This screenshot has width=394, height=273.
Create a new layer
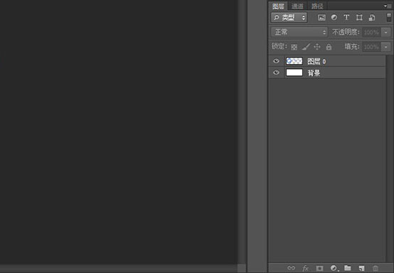[x=361, y=268]
